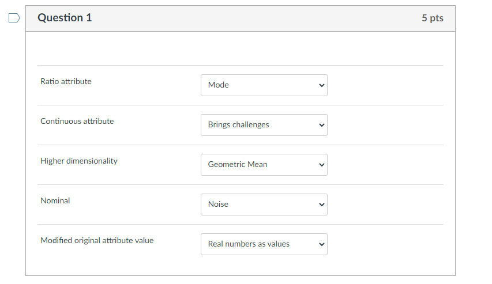
Task: Open the dropdown showing Brings challenges
Action: coord(264,125)
